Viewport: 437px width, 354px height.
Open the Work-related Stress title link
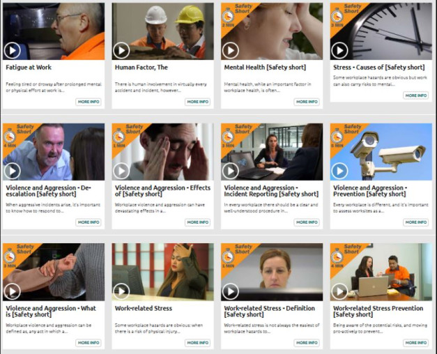coord(144,308)
